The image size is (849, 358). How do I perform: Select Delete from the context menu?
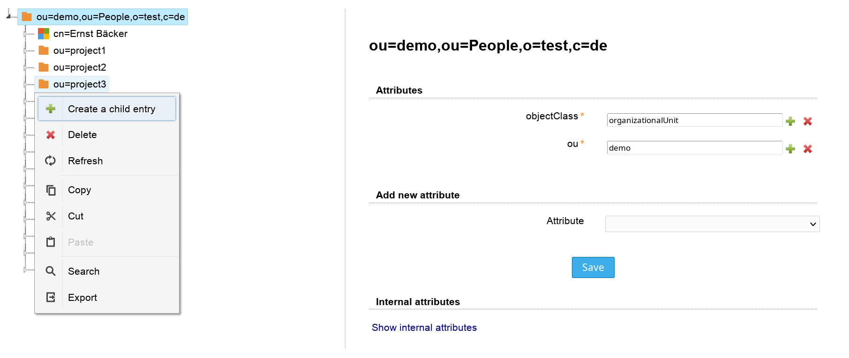pyautogui.click(x=82, y=135)
